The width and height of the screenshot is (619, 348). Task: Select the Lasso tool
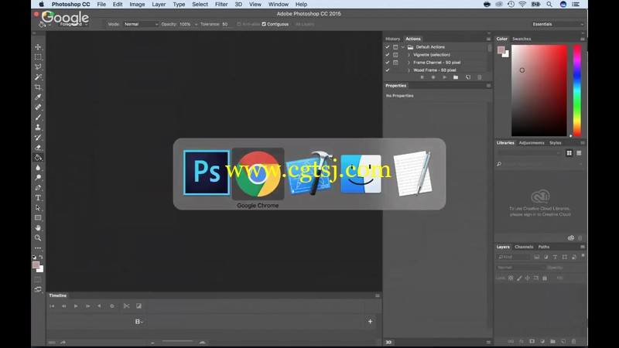pos(38,67)
